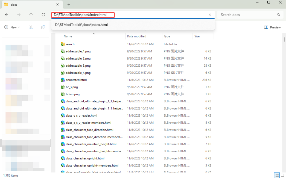286x178 pixels.
Task: Click class_character_upright-members.html file icon
Action: tap(63, 165)
